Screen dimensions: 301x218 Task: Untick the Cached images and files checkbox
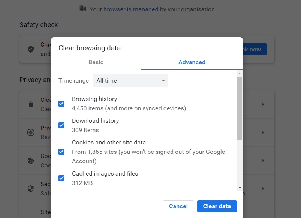pos(61,178)
